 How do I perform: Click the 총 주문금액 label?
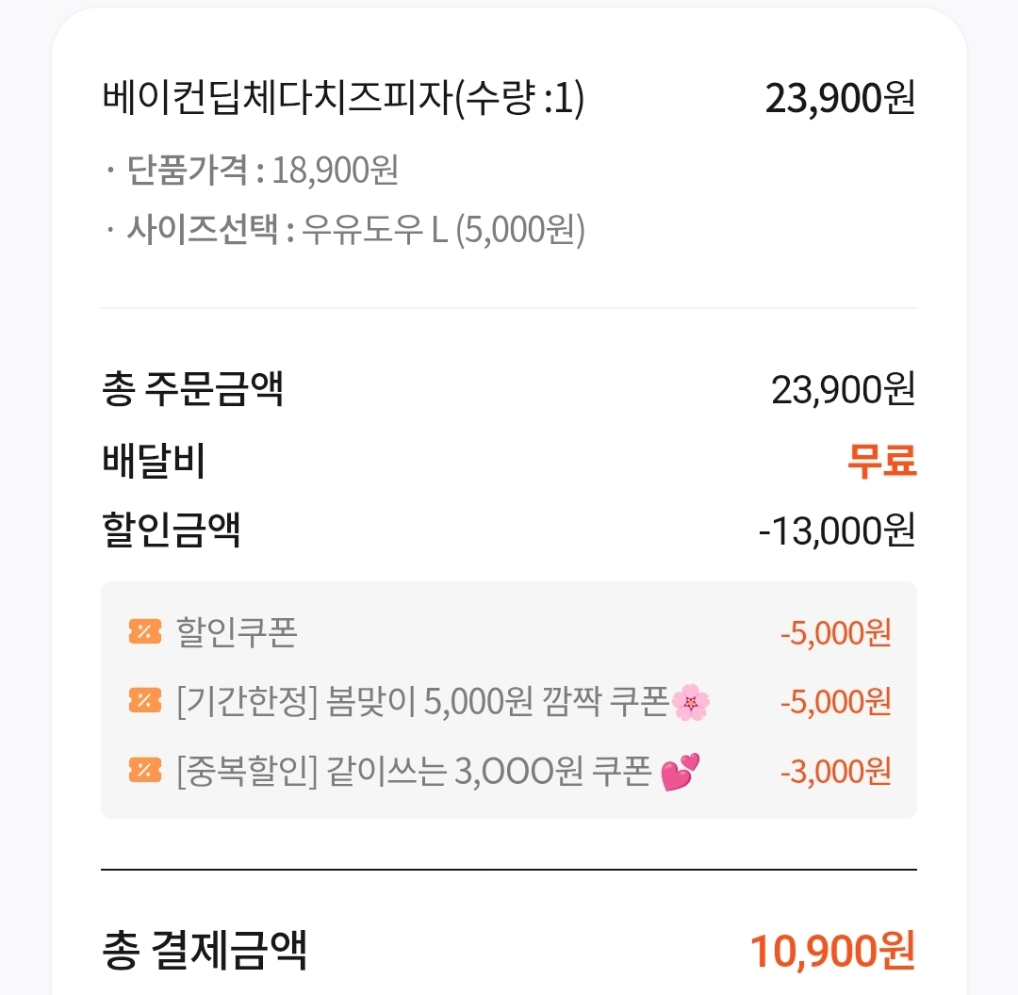click(193, 389)
